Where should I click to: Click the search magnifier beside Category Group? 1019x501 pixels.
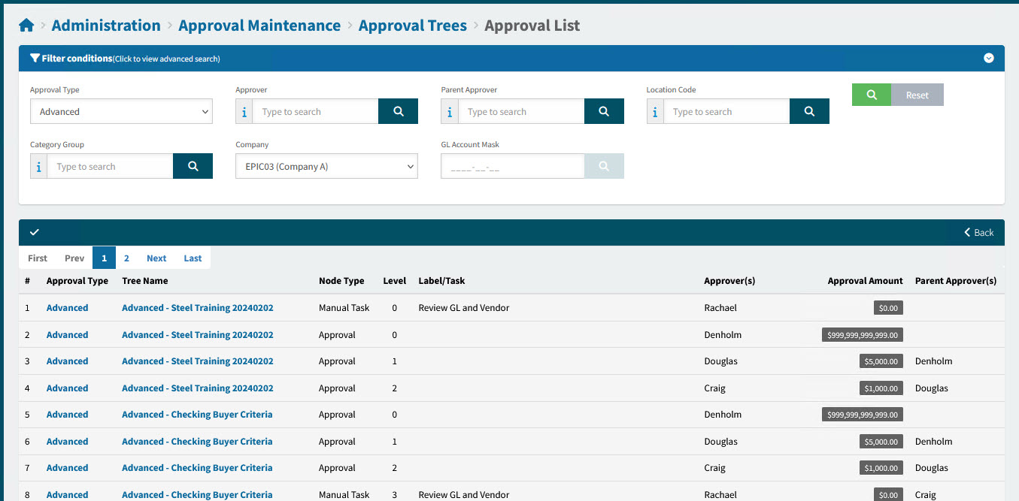tap(193, 166)
